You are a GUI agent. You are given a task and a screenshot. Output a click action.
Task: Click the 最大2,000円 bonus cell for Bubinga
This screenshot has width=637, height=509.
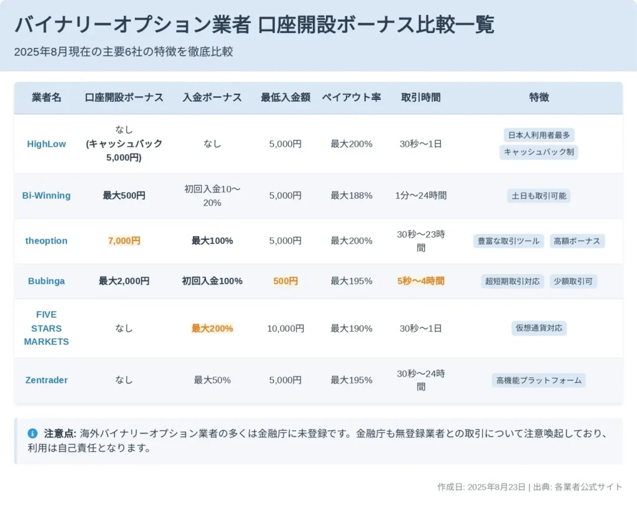[124, 281]
